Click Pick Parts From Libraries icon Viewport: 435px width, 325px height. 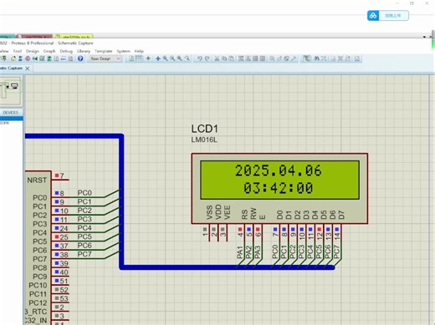272,58
